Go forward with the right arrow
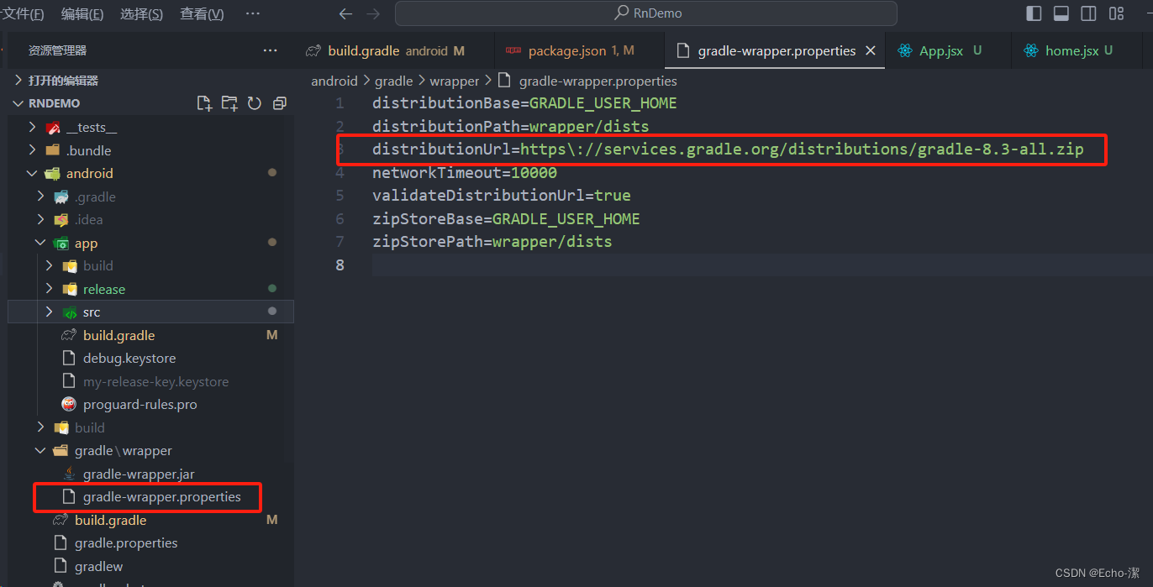1153x587 pixels. (x=373, y=13)
